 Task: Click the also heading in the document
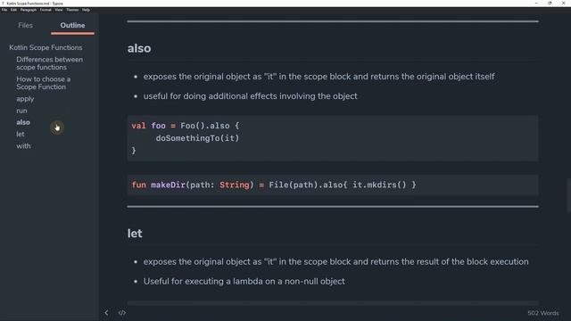[139, 48]
